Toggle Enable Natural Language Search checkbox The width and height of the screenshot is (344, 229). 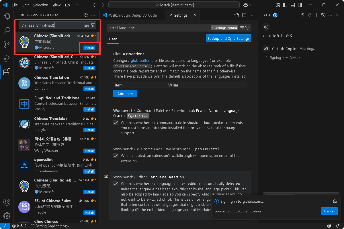[x=116, y=123]
